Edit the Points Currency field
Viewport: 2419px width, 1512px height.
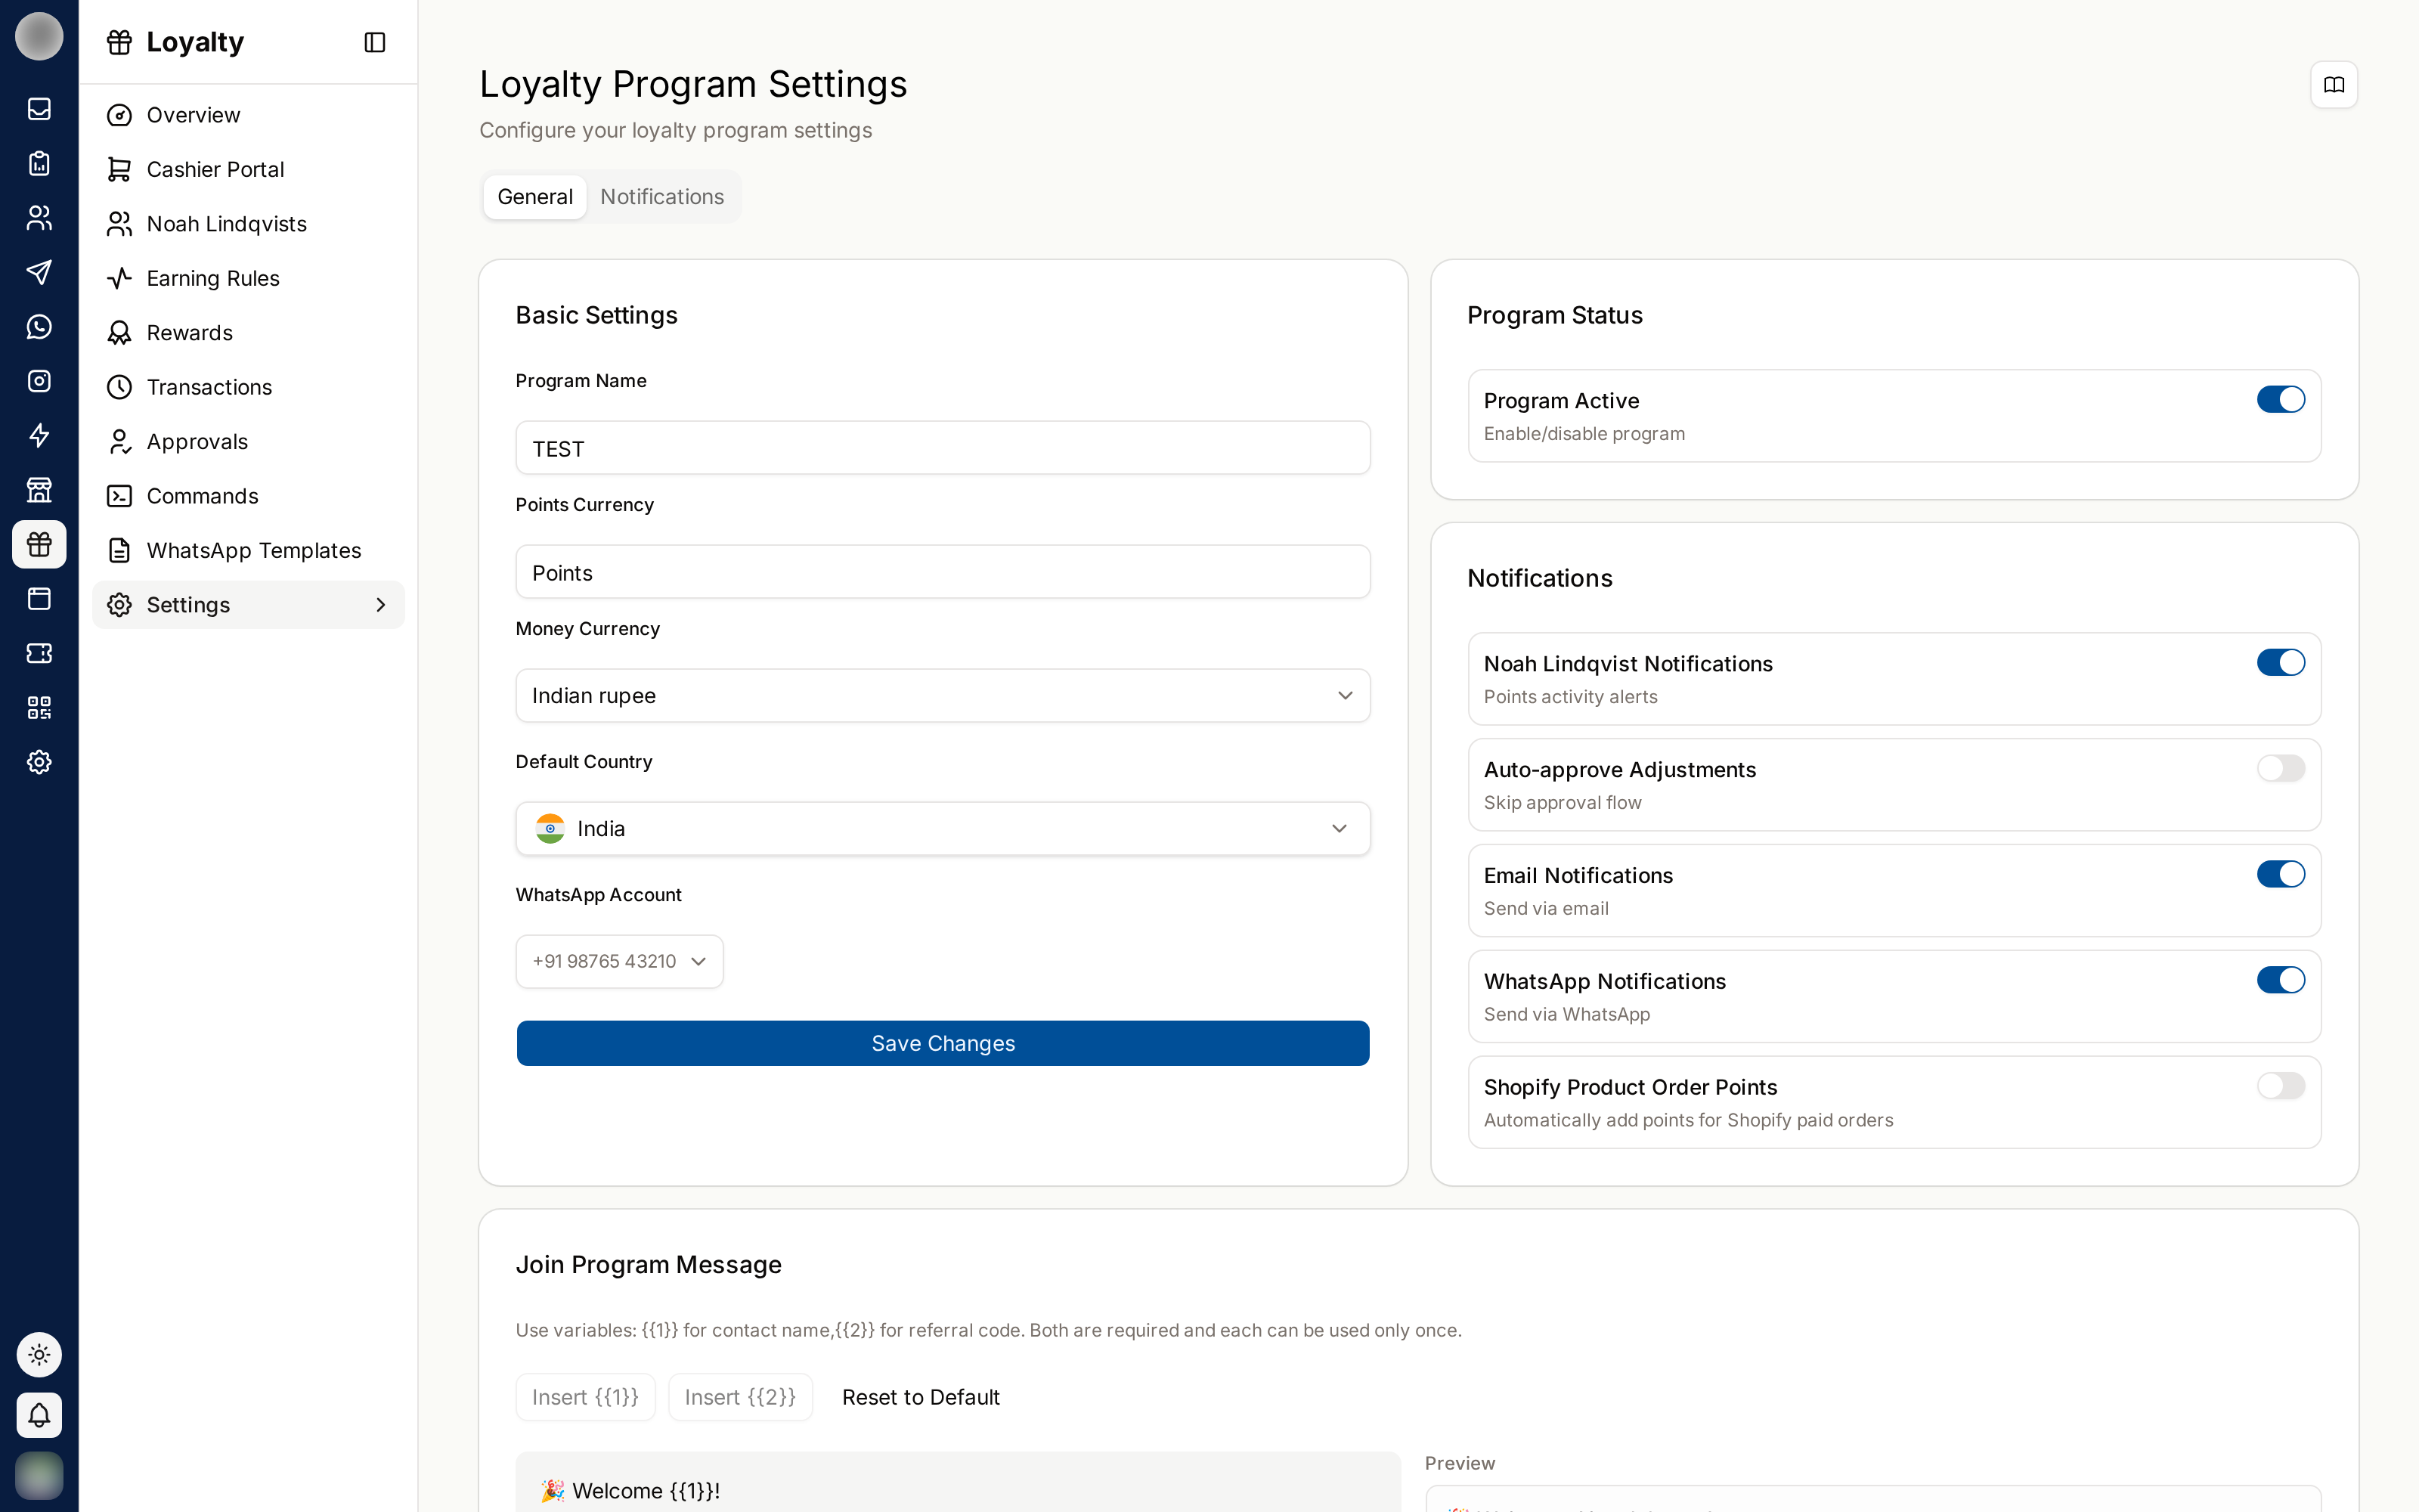pyautogui.click(x=943, y=572)
